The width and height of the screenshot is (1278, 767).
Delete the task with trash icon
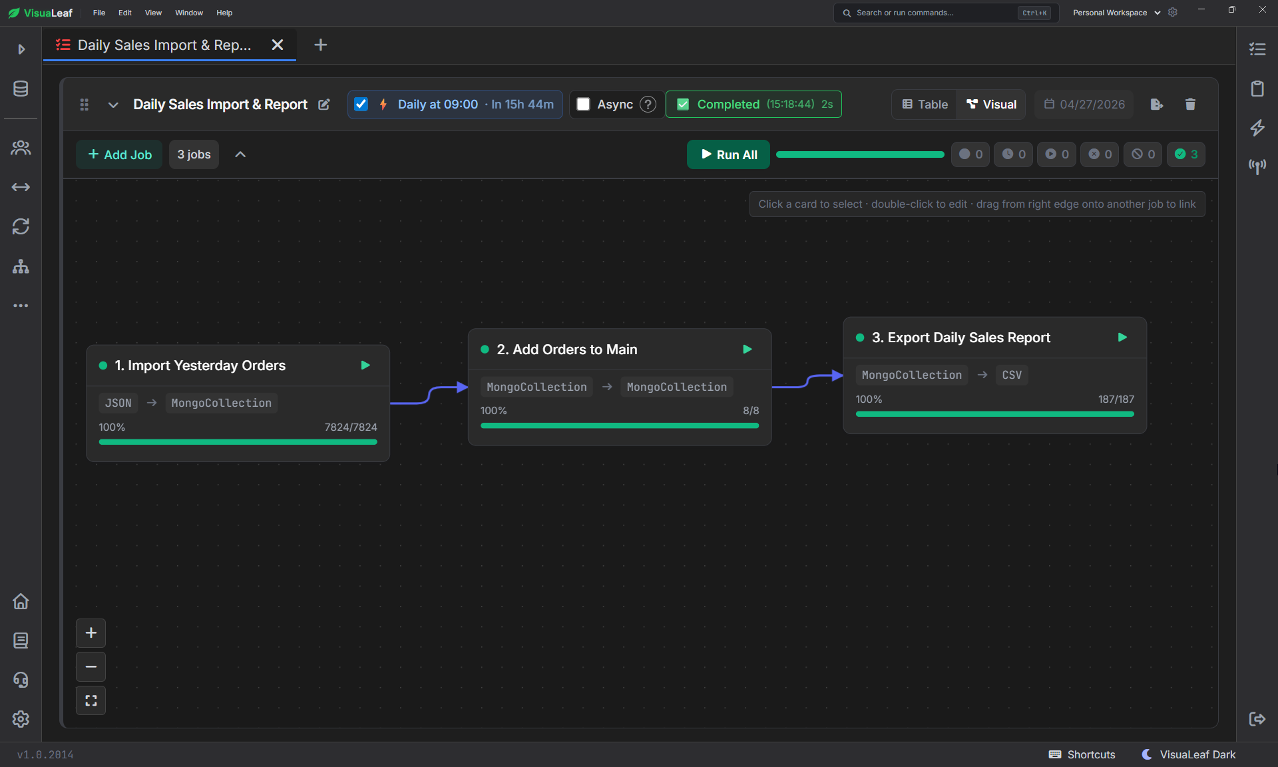point(1190,105)
